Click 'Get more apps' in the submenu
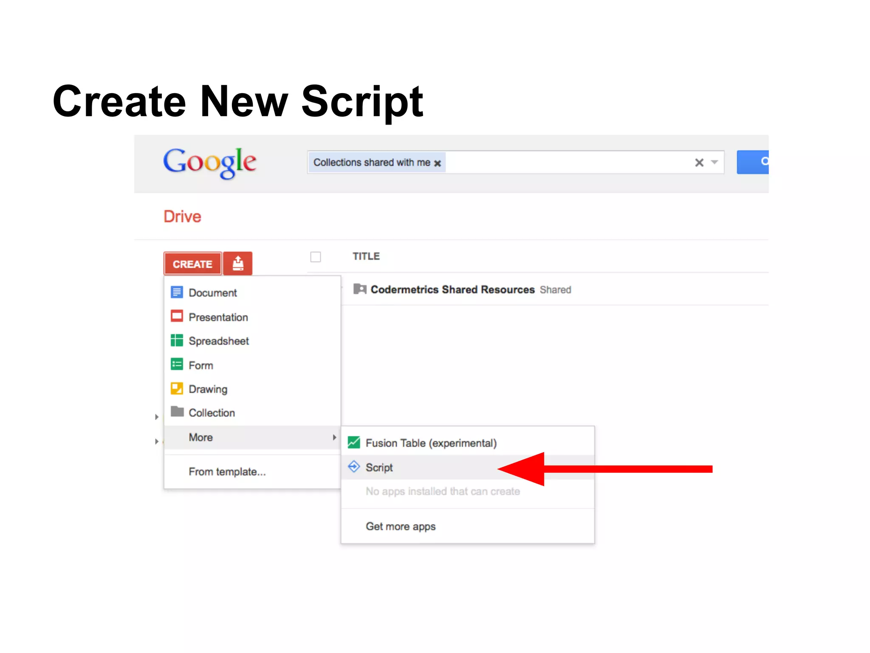Screen dimensions: 870x653 pos(468,526)
